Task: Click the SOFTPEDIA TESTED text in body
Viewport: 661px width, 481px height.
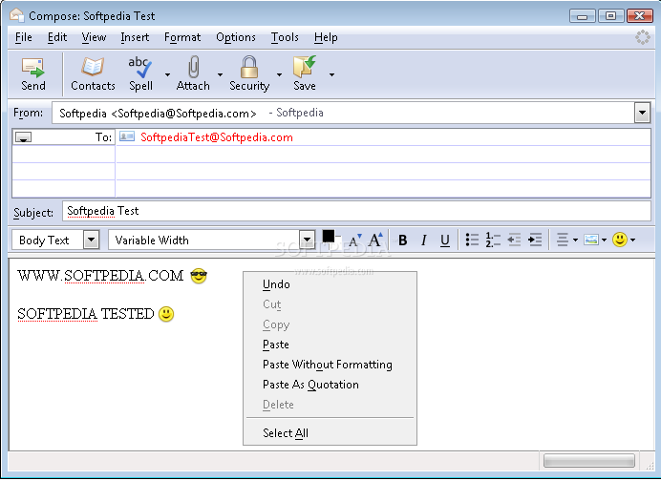Action: tap(86, 314)
